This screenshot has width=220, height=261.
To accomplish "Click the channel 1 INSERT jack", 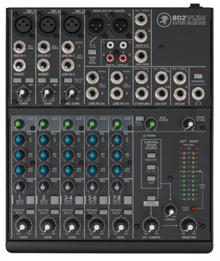I will pos(19,65).
